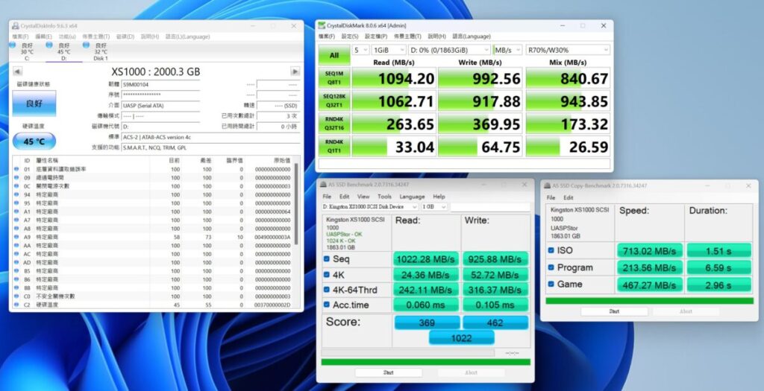
Task: Open the Help menu in AS SSD Benchmark
Action: pos(439,197)
